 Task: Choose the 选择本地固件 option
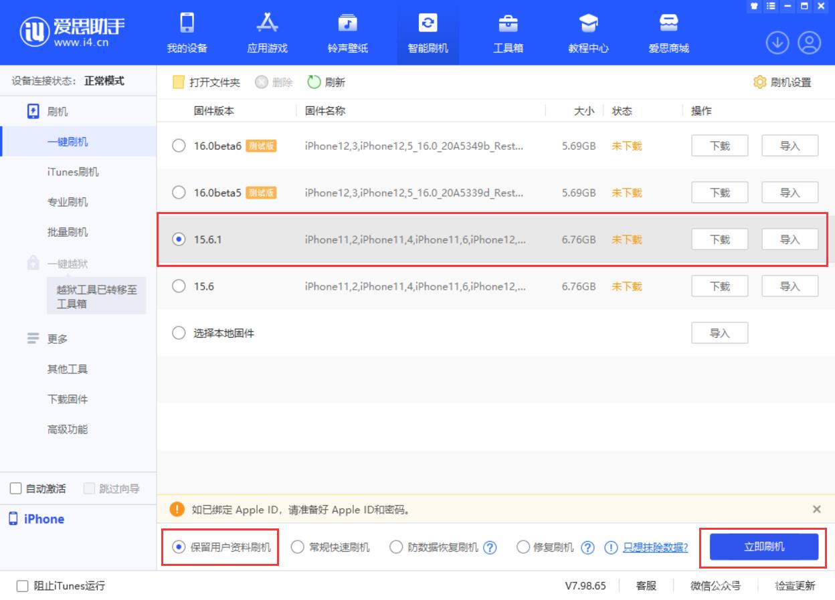pos(178,332)
